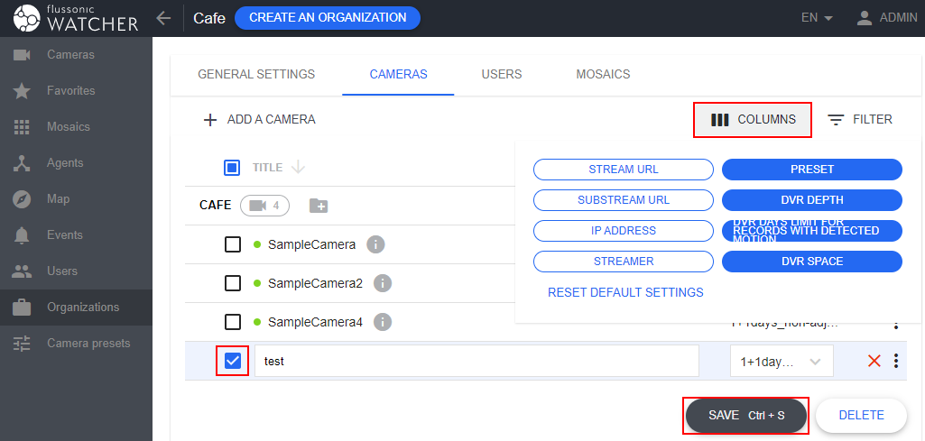
Task: Toggle the STREAM URL column chip
Action: [623, 170]
